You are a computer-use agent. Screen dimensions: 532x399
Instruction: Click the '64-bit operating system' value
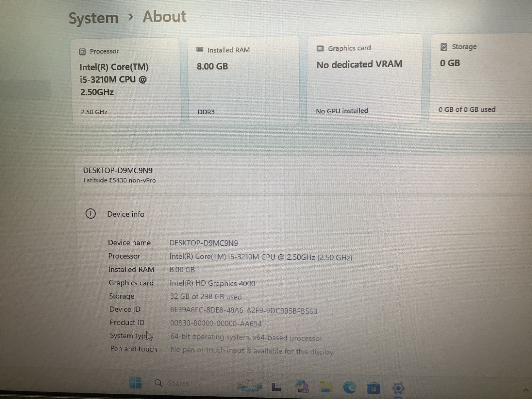coord(246,337)
